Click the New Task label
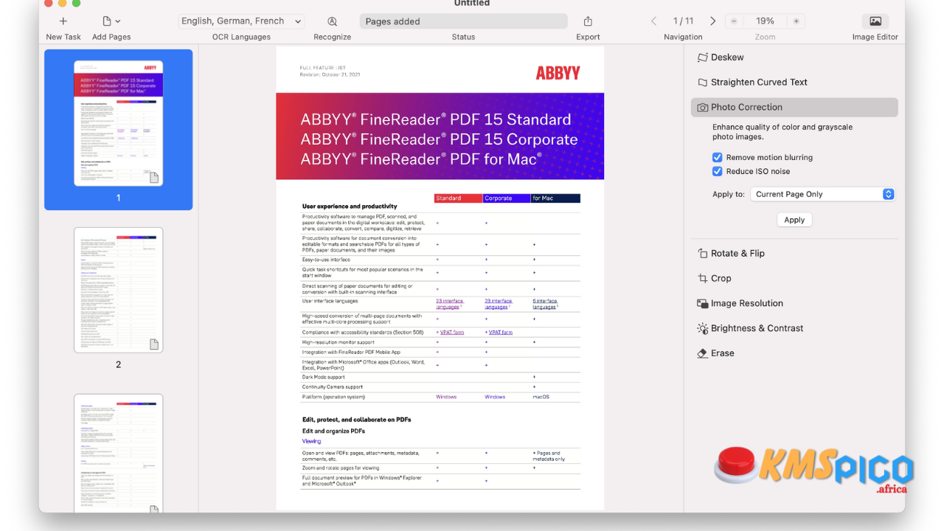 coord(63,37)
